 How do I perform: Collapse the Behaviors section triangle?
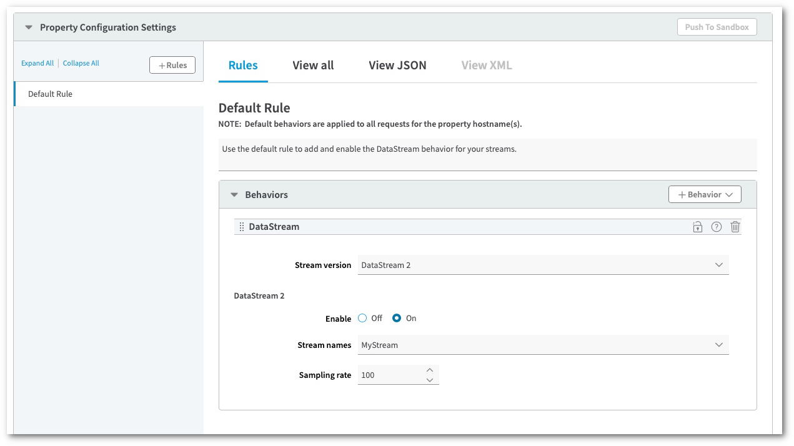pyautogui.click(x=234, y=195)
